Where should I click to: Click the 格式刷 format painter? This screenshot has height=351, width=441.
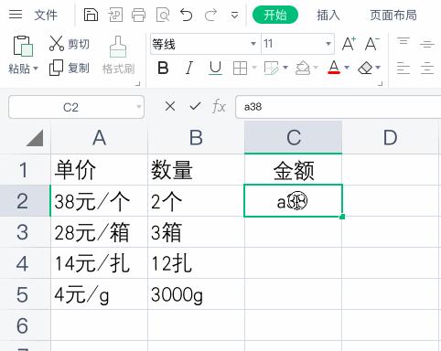point(118,56)
